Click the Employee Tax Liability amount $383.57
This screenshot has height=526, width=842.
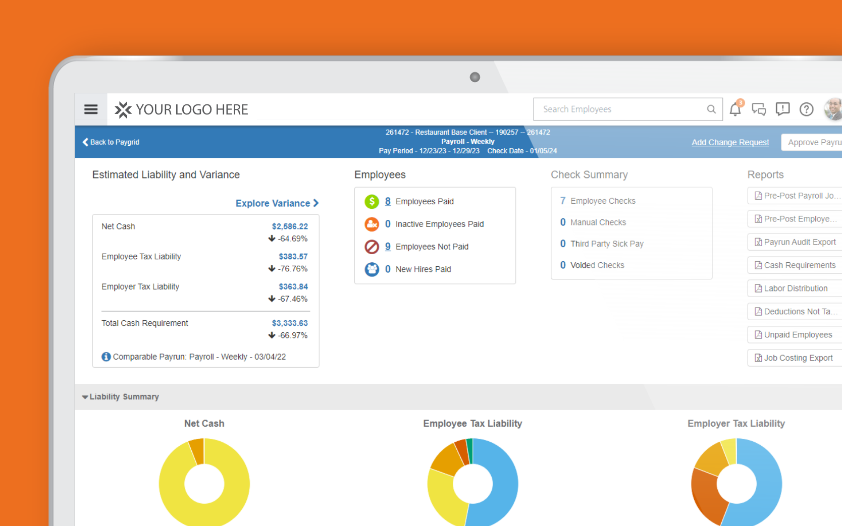(293, 257)
